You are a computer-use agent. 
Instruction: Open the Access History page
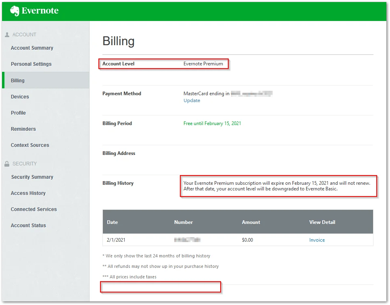click(x=28, y=193)
